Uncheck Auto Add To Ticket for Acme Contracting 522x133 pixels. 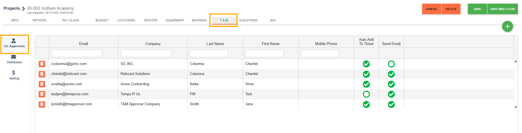(x=366, y=84)
